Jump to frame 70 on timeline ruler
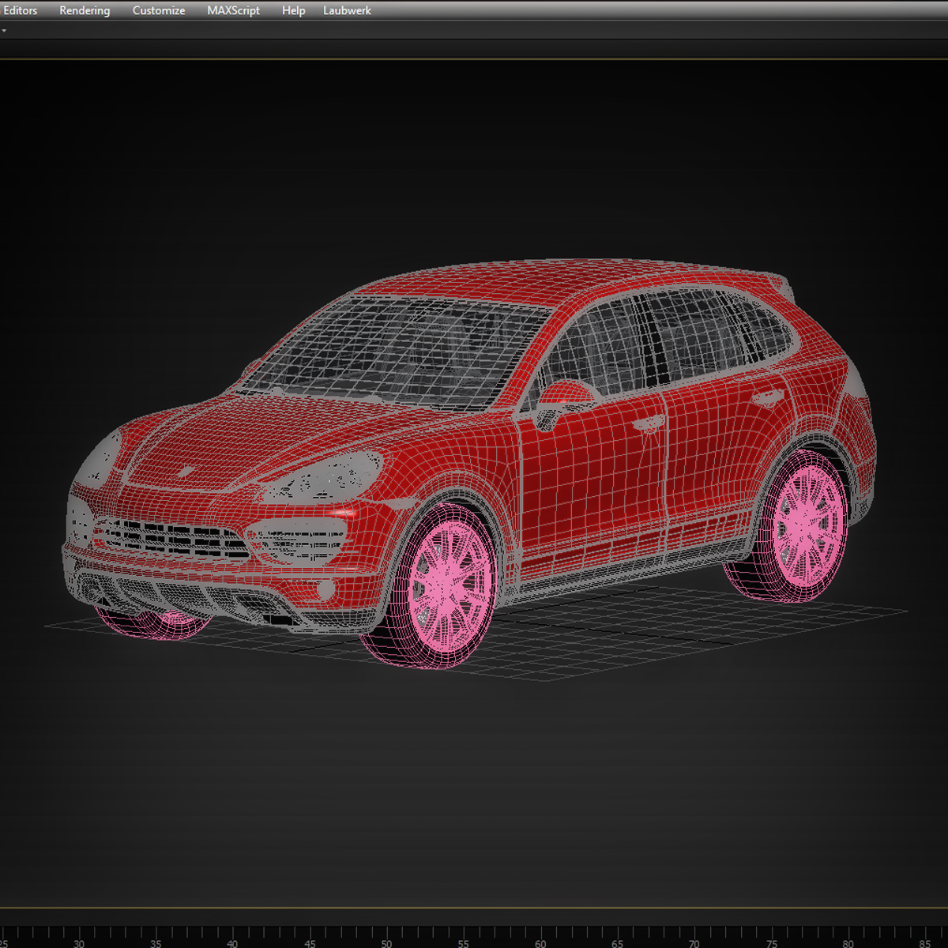 click(694, 942)
